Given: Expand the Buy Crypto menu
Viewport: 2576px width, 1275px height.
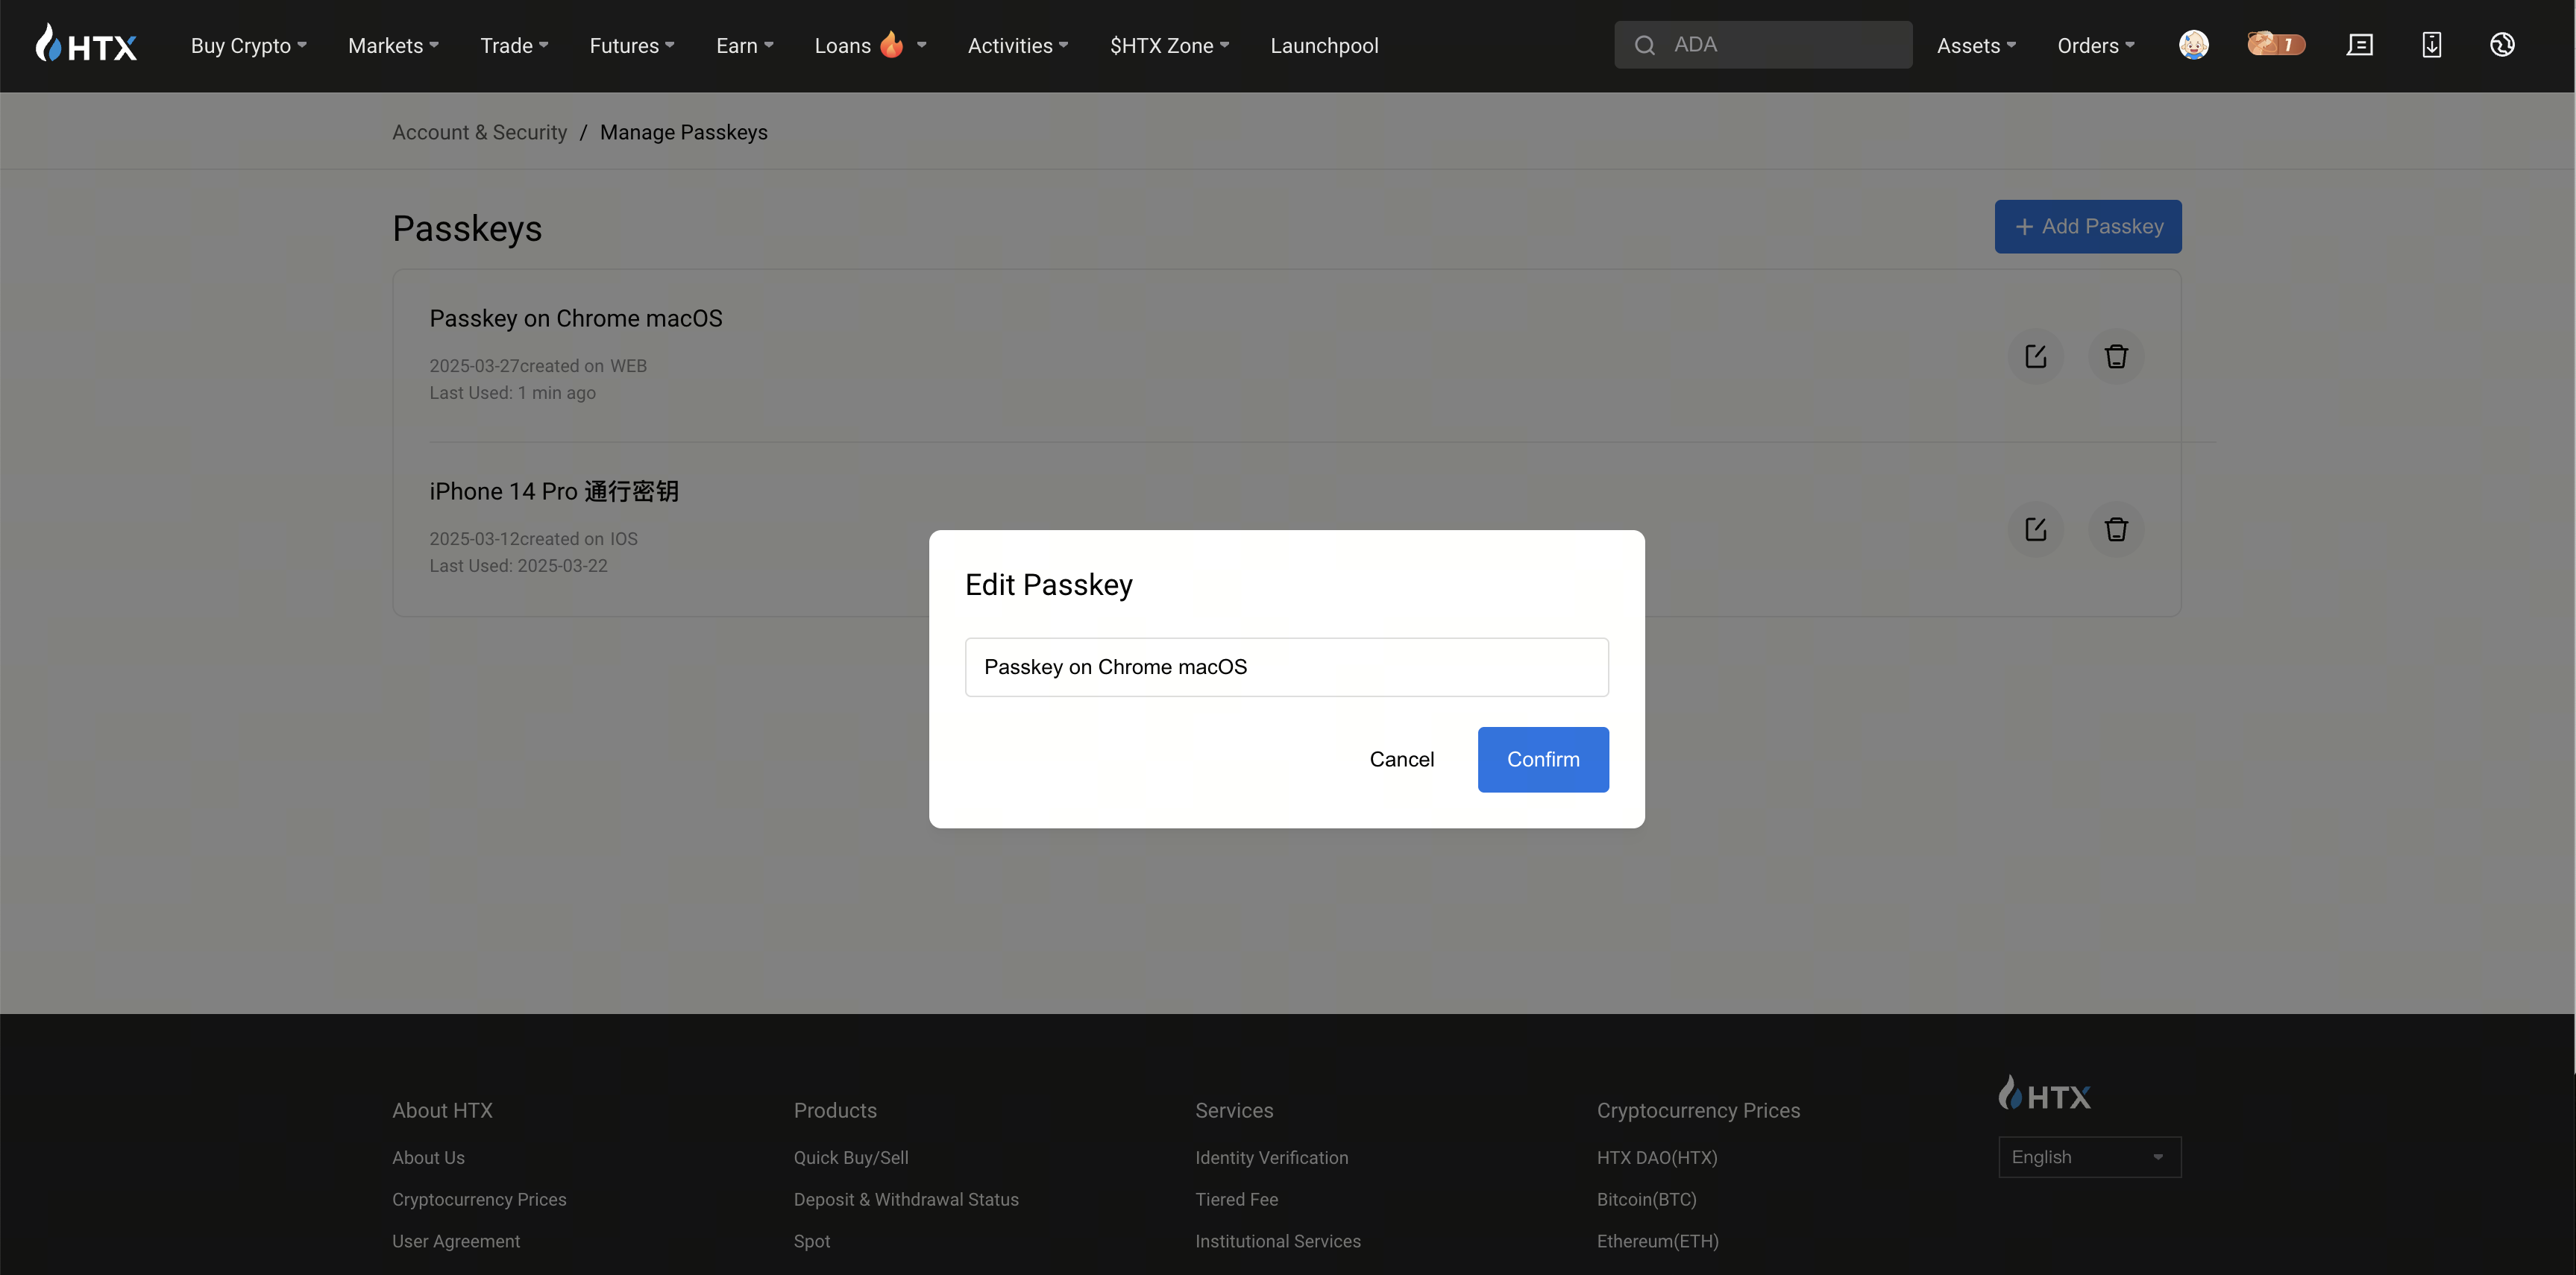Looking at the screenshot, I should point(248,46).
